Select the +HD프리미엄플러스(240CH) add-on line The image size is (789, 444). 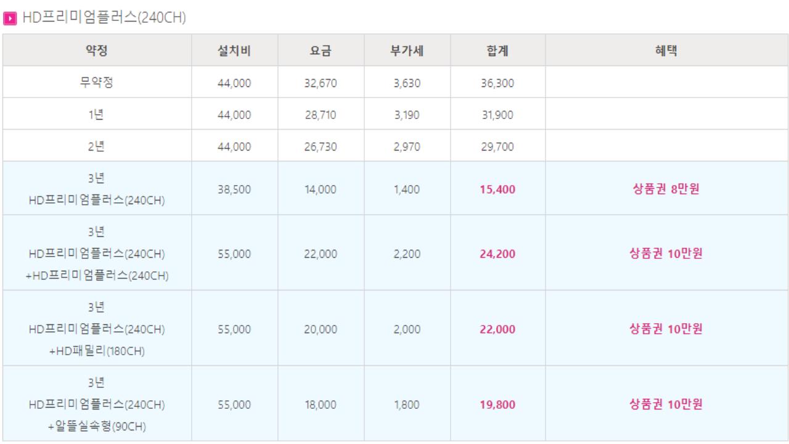pos(96,274)
